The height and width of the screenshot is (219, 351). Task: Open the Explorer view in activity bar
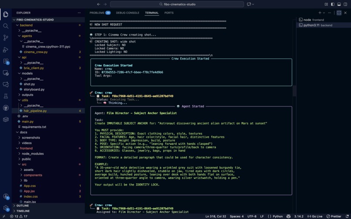pyautogui.click(x=6, y=14)
